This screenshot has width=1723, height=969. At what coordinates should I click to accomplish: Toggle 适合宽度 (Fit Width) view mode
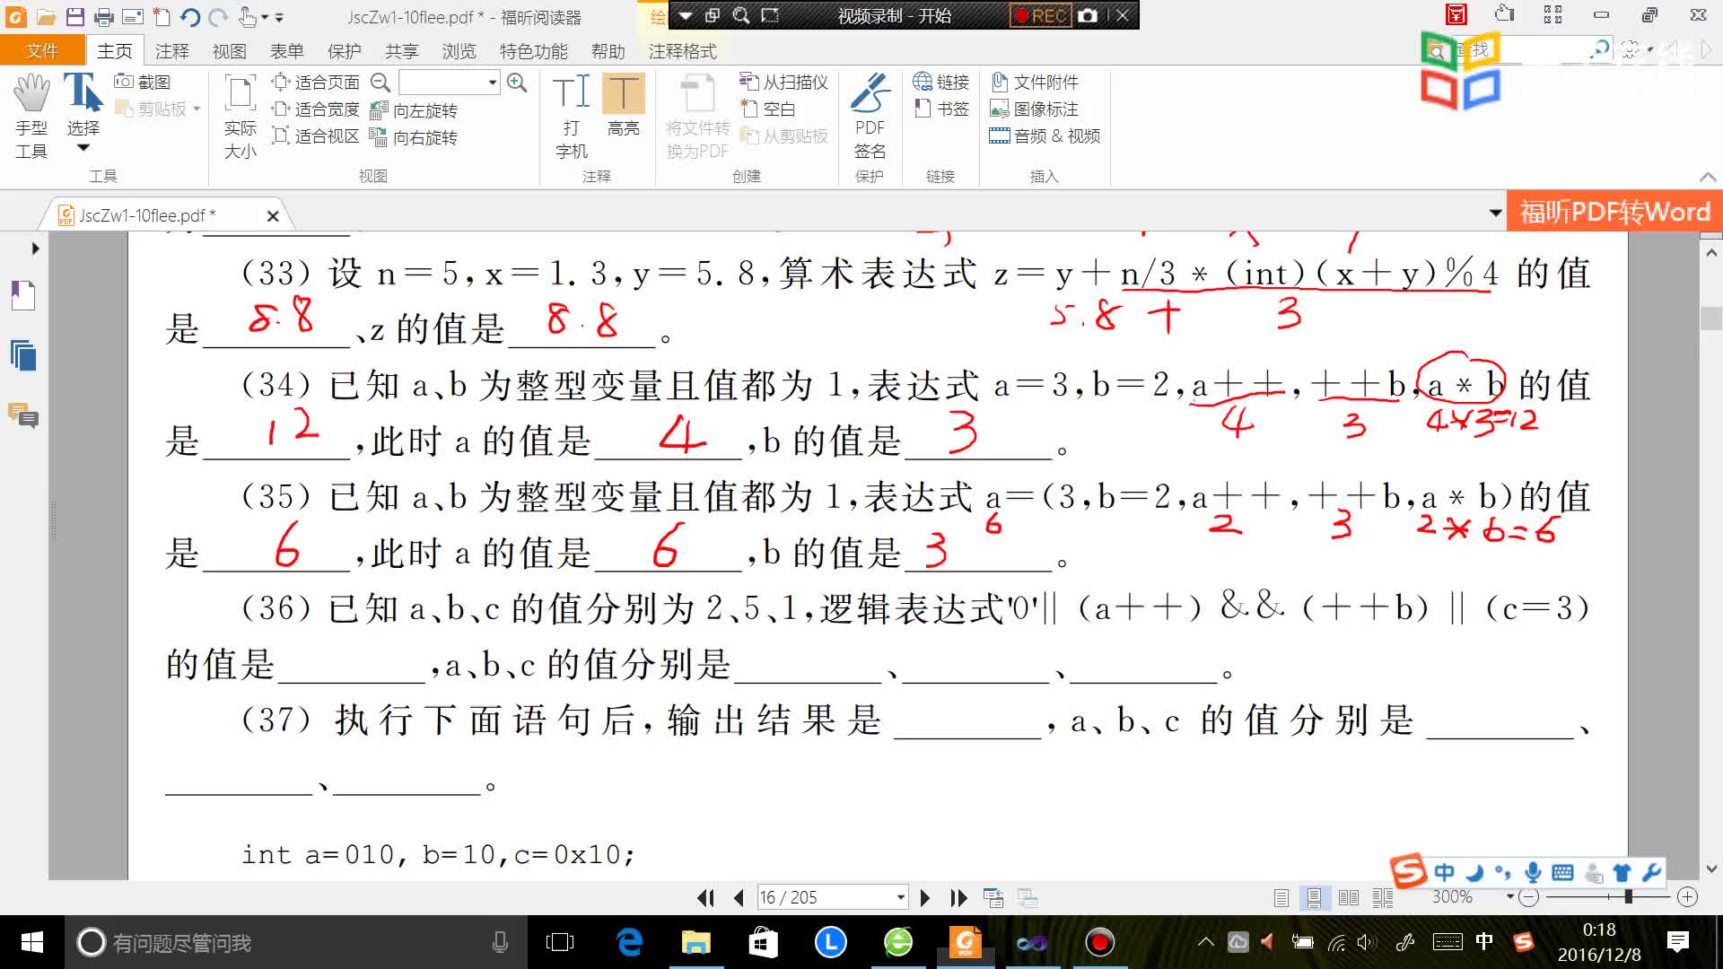(x=313, y=109)
